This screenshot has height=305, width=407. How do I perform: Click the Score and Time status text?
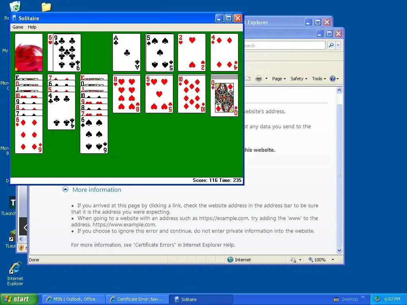point(217,180)
